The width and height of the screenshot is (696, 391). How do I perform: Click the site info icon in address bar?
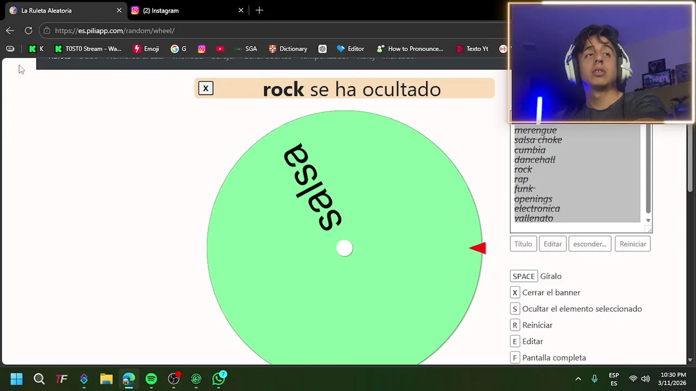(47, 30)
